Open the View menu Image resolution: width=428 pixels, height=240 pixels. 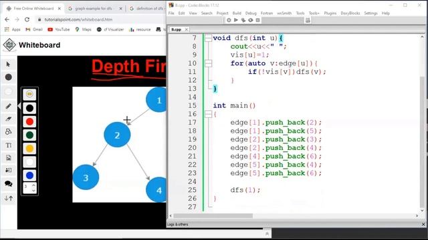pyautogui.click(x=193, y=13)
